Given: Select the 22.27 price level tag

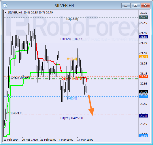Looking at the screenshot, I should click(x=143, y=17).
